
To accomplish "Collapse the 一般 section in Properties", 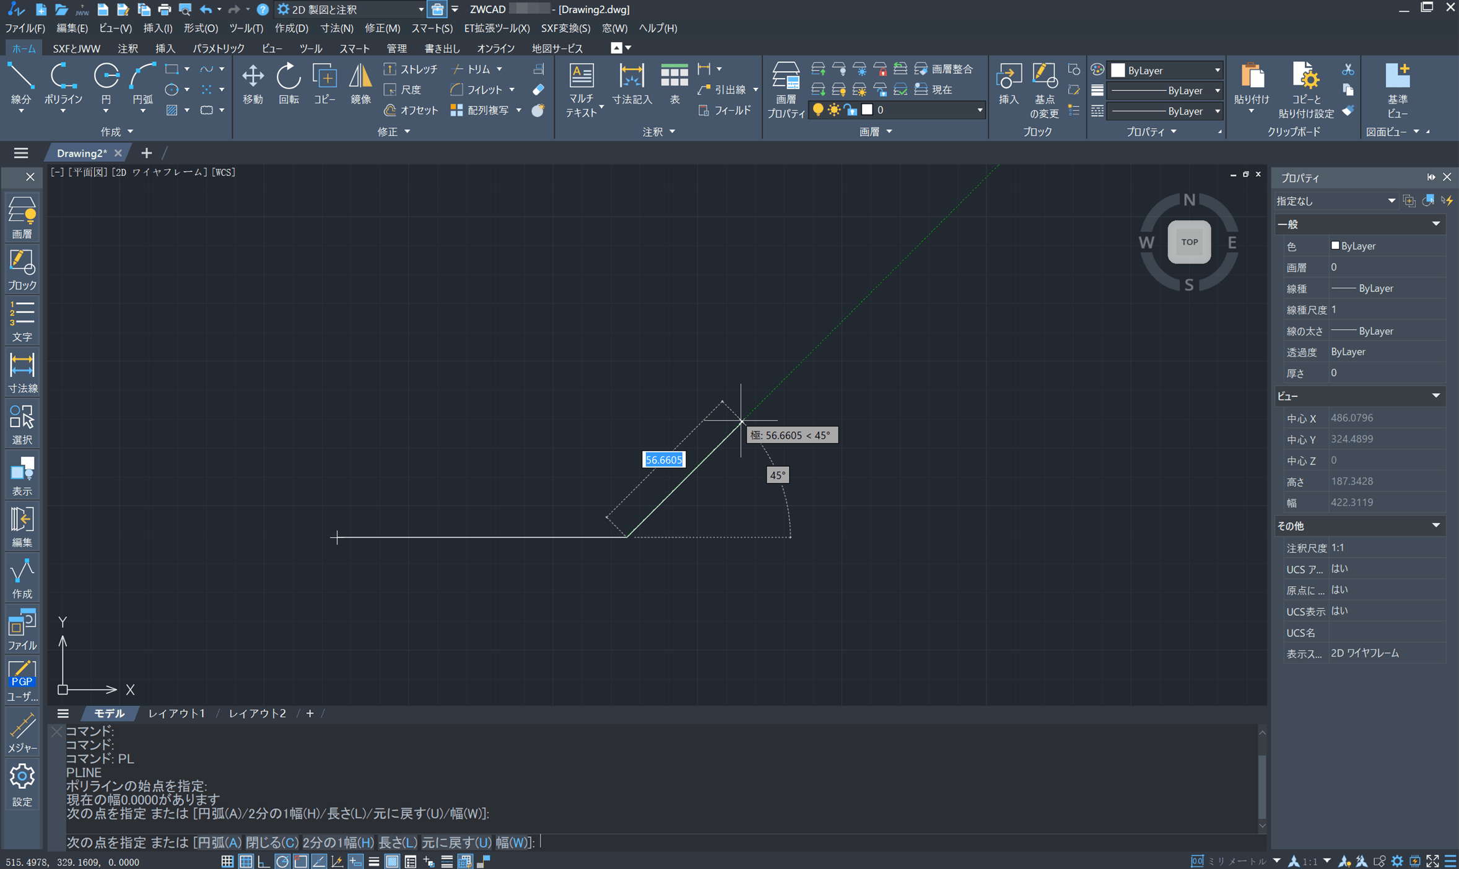I will (x=1435, y=223).
